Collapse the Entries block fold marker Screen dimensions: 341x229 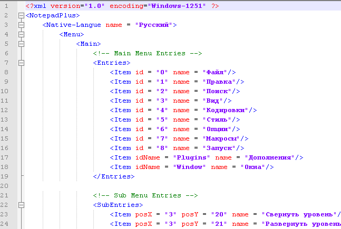tap(21, 63)
